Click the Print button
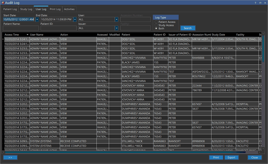This screenshot has width=268, height=164. pos(216,157)
